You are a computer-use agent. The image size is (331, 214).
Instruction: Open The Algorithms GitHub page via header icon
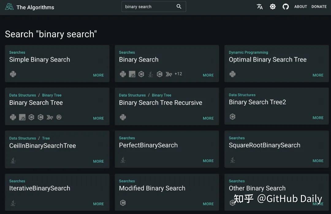(286, 6)
